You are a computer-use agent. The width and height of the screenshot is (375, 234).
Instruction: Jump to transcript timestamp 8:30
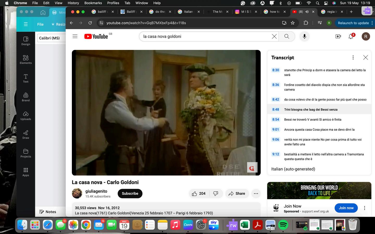(276, 70)
